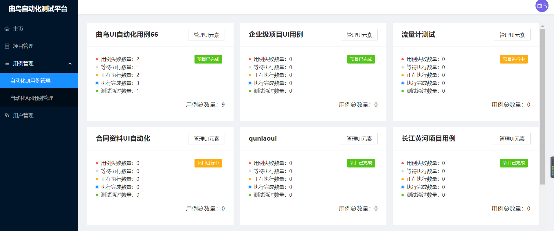Screen dimensions: 554x231
Task: Click 用例总数量 in quniaoui card
Action: tap(358, 208)
